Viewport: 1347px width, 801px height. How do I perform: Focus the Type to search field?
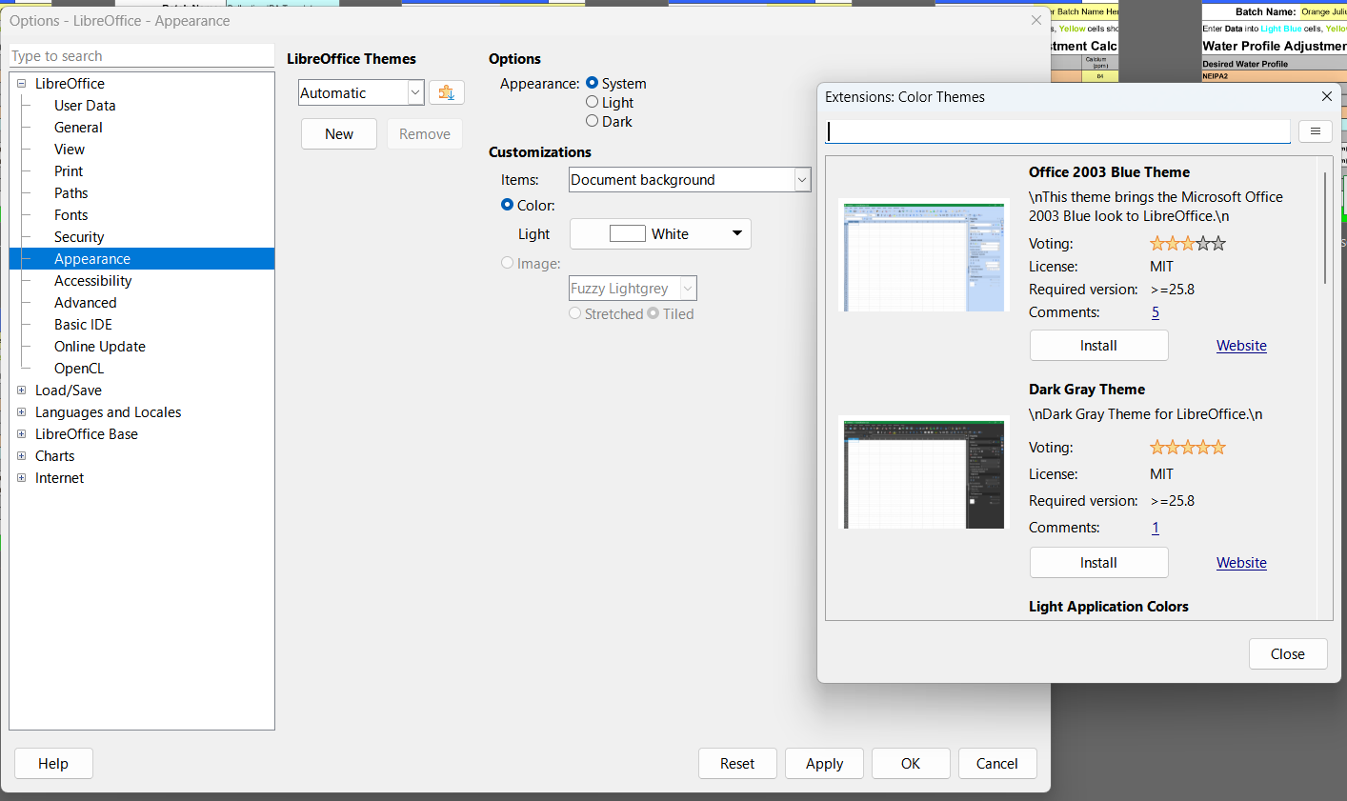(142, 56)
